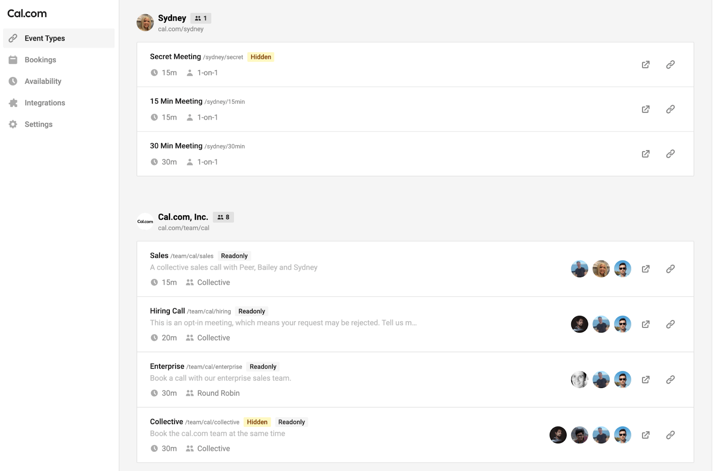This screenshot has width=713, height=471.
Task: Copy the link for Secret Meeting
Action: coord(670,65)
